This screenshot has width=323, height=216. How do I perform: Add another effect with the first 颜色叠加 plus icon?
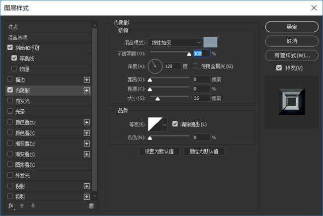point(87,122)
